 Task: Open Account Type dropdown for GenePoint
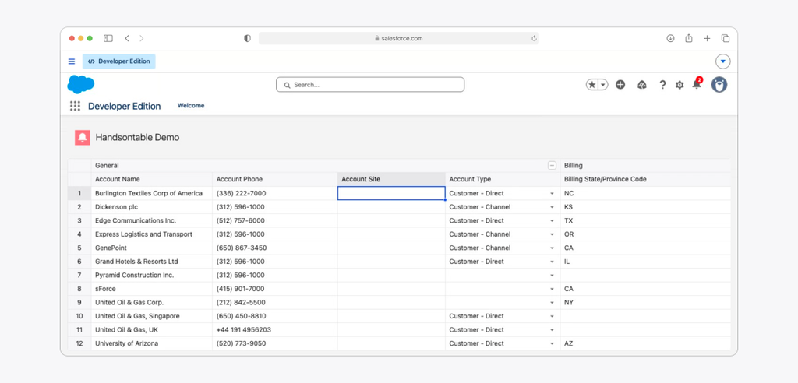552,248
